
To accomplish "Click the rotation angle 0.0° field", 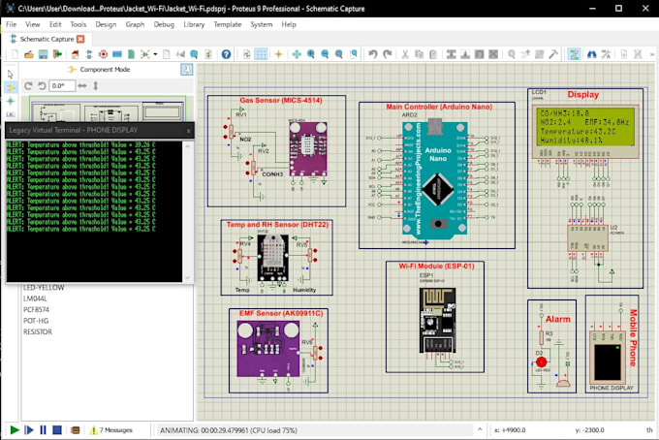I will pyautogui.click(x=62, y=85).
